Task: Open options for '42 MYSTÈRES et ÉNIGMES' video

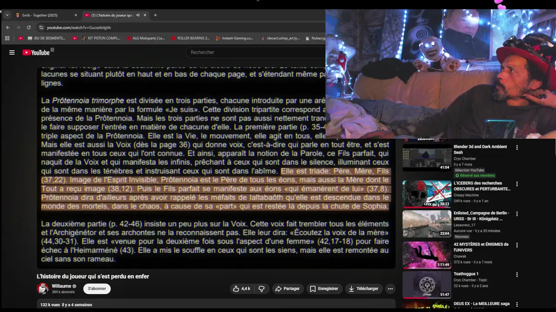Action: coord(517,245)
